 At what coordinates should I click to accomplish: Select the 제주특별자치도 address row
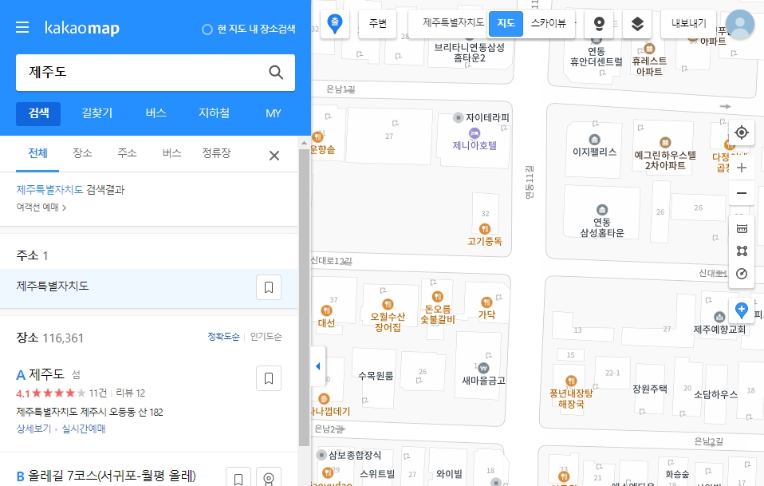click(x=148, y=287)
